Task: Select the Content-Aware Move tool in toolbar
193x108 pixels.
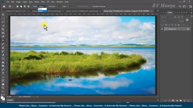Action: [x=3, y=40]
